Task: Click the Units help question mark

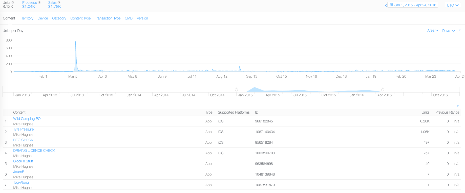Action: click(x=13, y=3)
